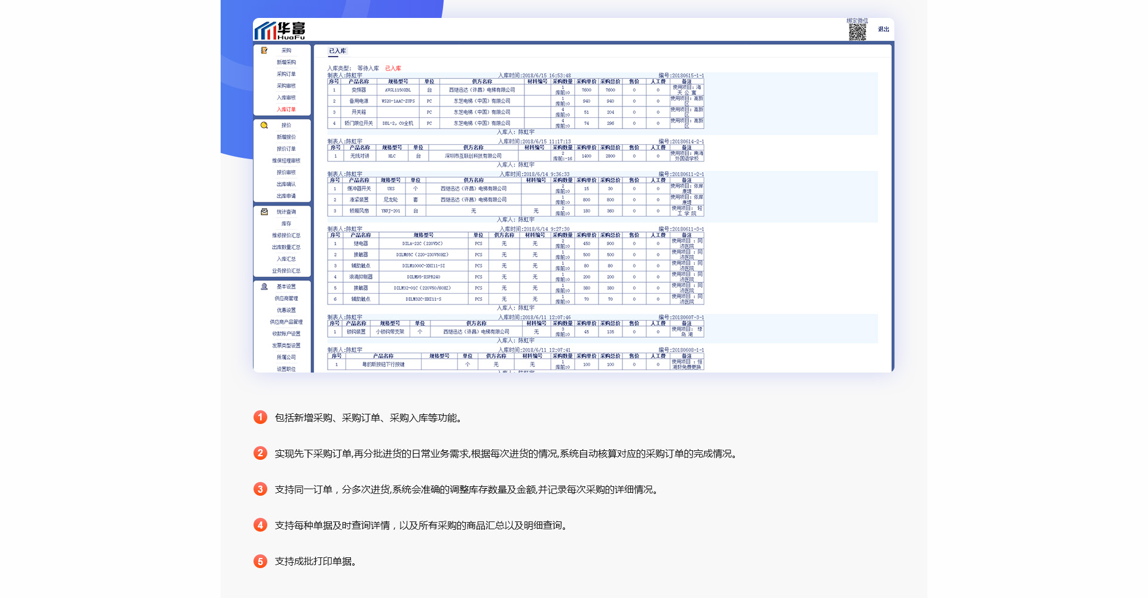Open 新增采购 in the sidebar menu
The image size is (1148, 598).
[x=286, y=62]
